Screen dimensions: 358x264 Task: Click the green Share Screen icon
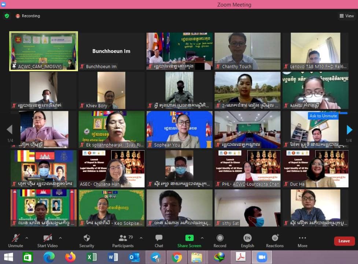(189, 238)
